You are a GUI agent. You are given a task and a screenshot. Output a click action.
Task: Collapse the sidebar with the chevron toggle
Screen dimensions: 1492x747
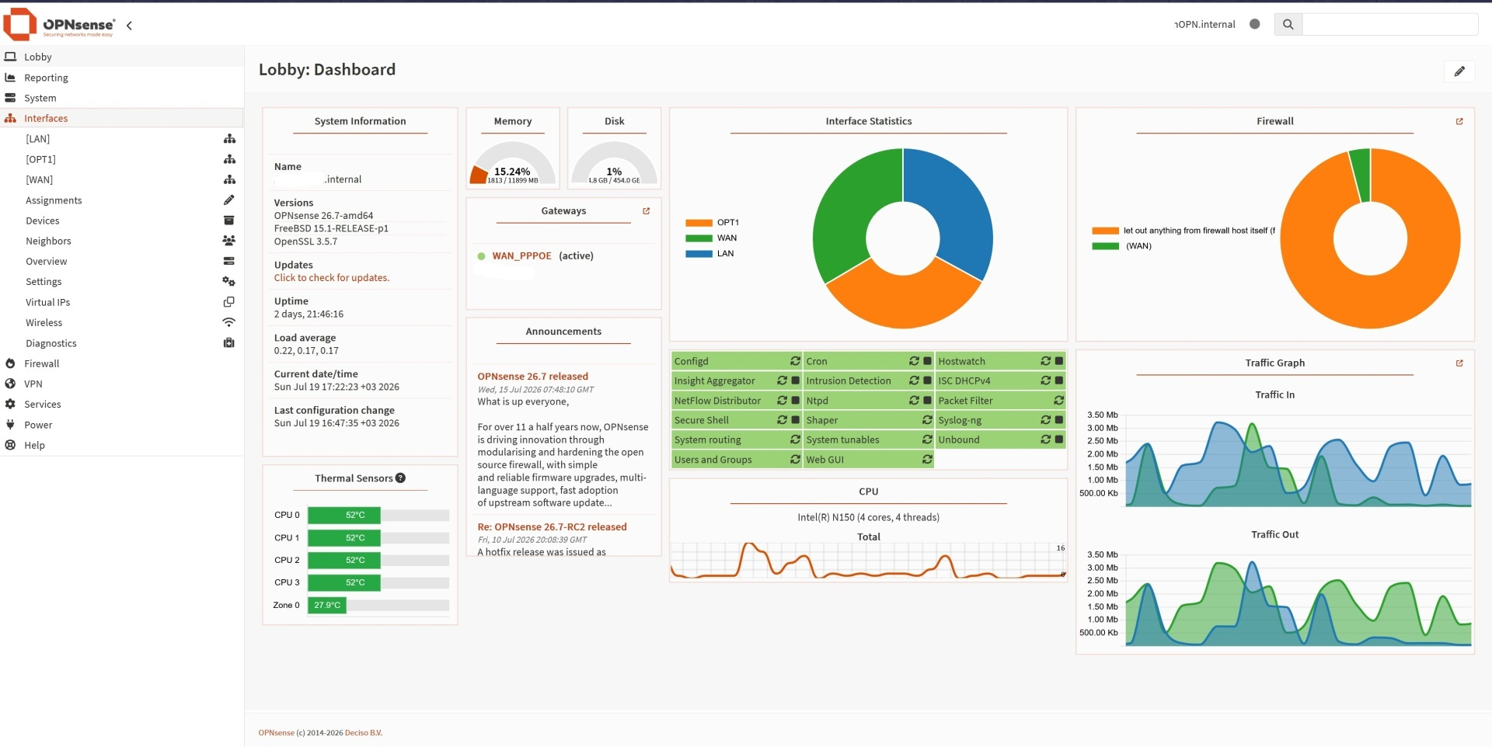[129, 26]
